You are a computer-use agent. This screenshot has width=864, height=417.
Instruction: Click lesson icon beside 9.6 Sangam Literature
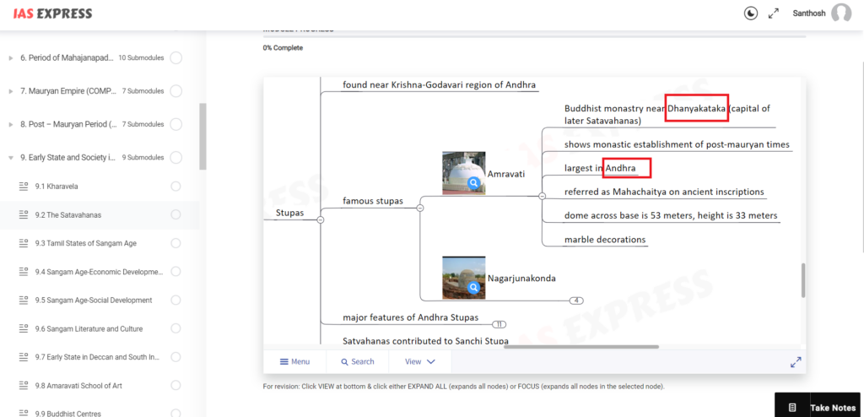pyautogui.click(x=23, y=328)
